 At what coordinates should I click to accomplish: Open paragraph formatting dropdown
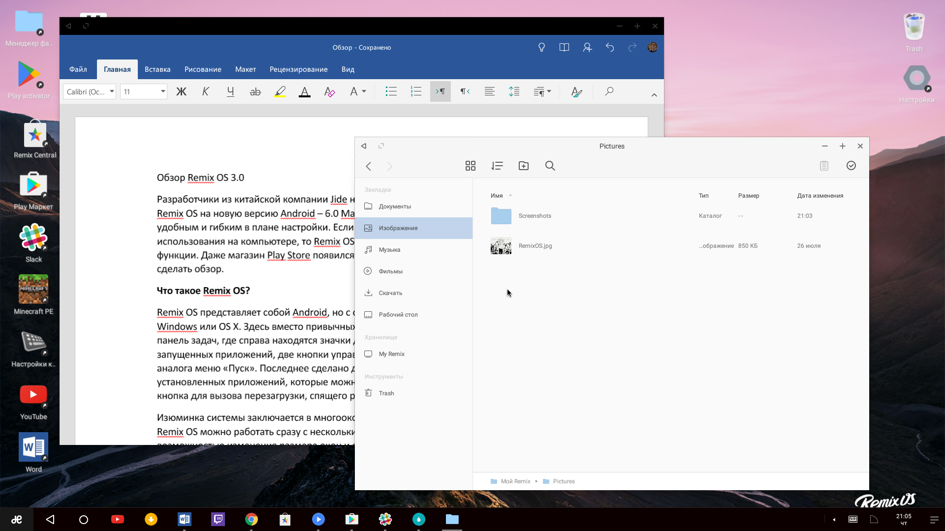point(542,91)
